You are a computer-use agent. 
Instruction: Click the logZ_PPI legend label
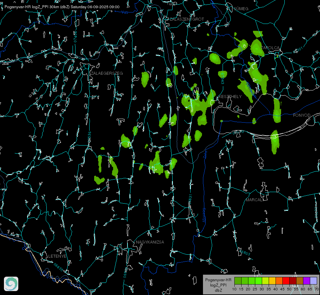point(218,285)
